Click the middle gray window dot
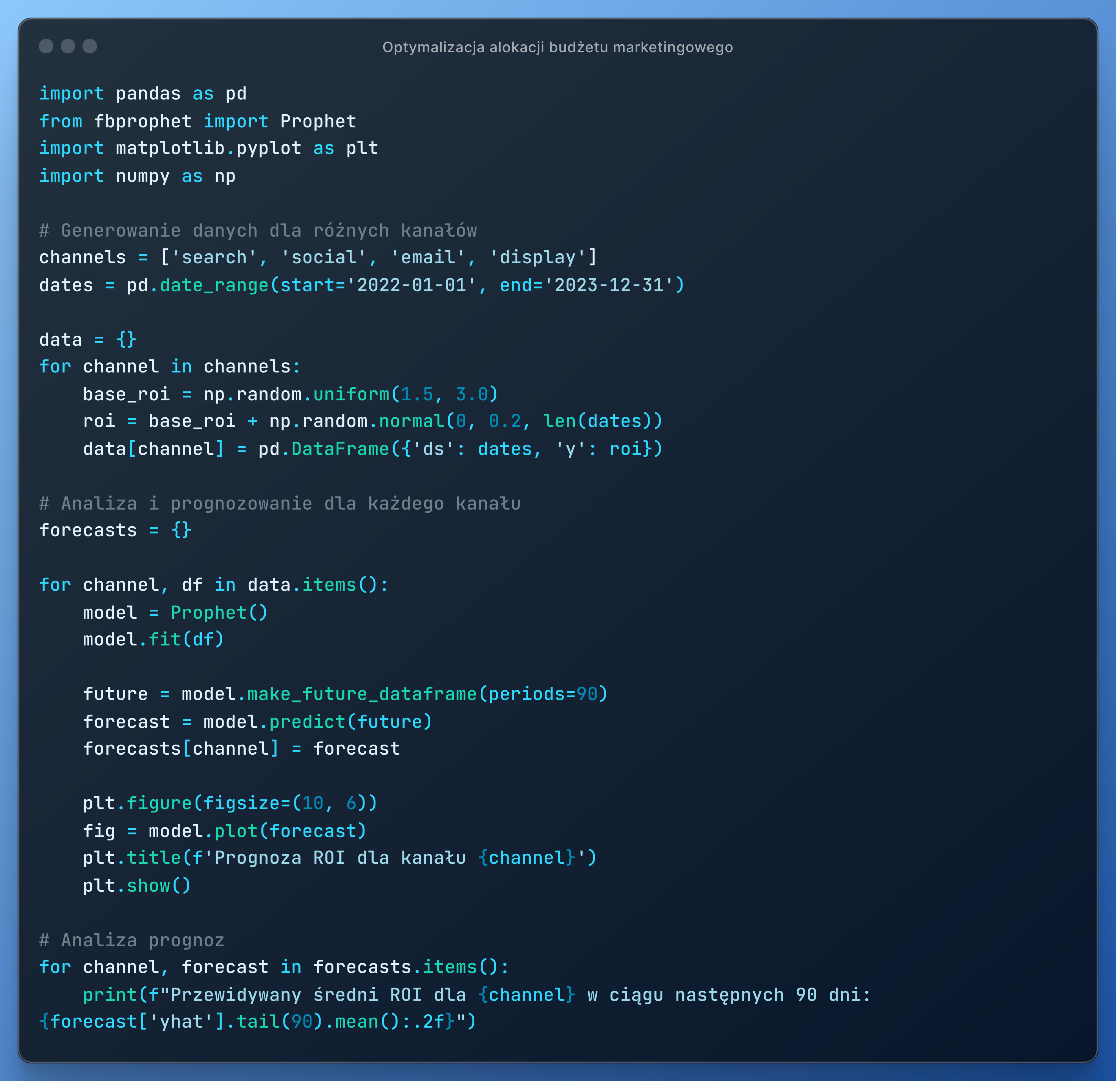Image resolution: width=1116 pixels, height=1081 pixels. (68, 46)
